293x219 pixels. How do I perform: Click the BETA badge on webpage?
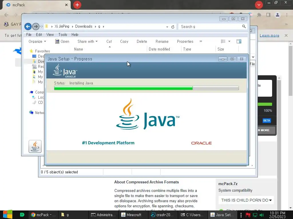coord(267,121)
